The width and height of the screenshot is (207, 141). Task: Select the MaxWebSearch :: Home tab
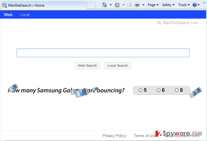44,5
